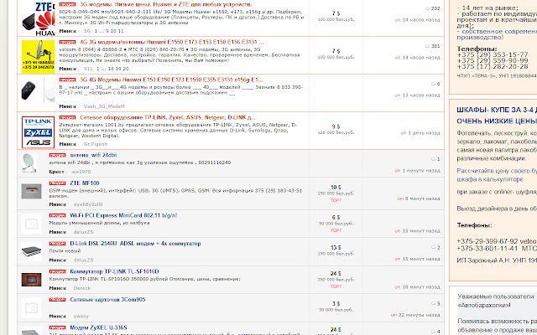Open 'Wi-Fi PCI Express MiniCard 802.11 b/g/n!' listing
The height and width of the screenshot is (335, 537).
coord(123,215)
